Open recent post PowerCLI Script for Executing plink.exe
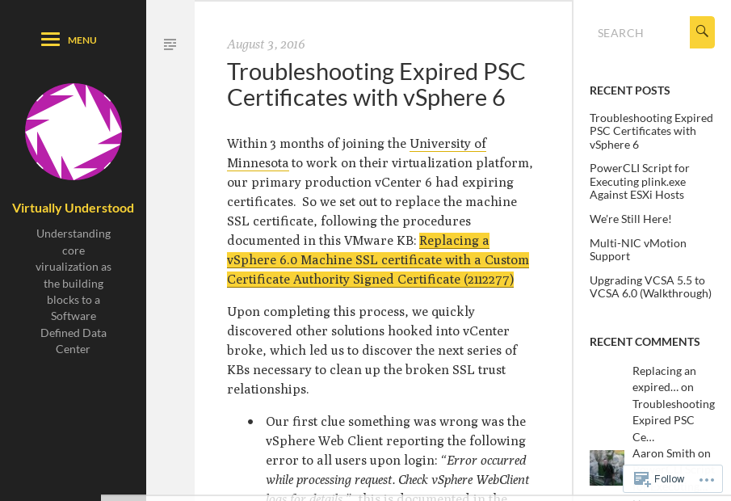Viewport: 731px width, 501px height. [x=639, y=182]
